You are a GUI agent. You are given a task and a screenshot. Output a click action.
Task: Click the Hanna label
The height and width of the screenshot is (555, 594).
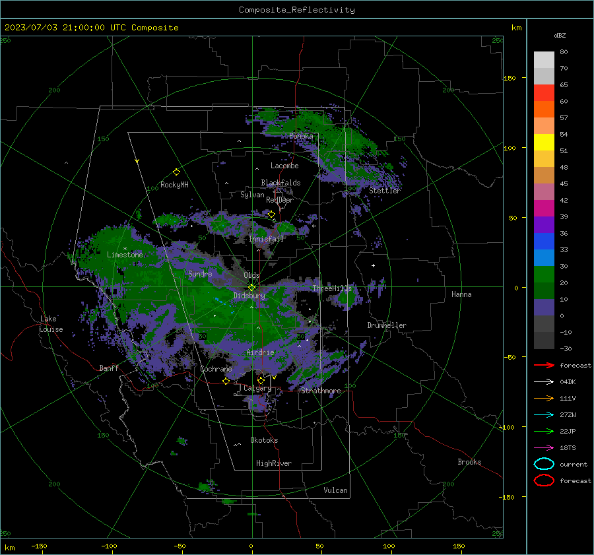click(x=461, y=294)
